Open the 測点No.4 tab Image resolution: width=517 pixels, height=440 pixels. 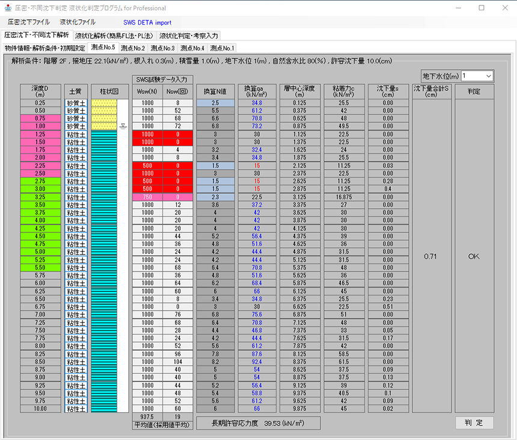coord(192,48)
